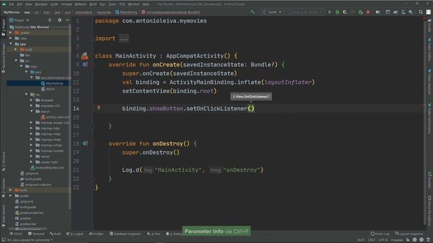This screenshot has height=243, width=433.
Task: Open the Code menu
Action: [54, 4]
